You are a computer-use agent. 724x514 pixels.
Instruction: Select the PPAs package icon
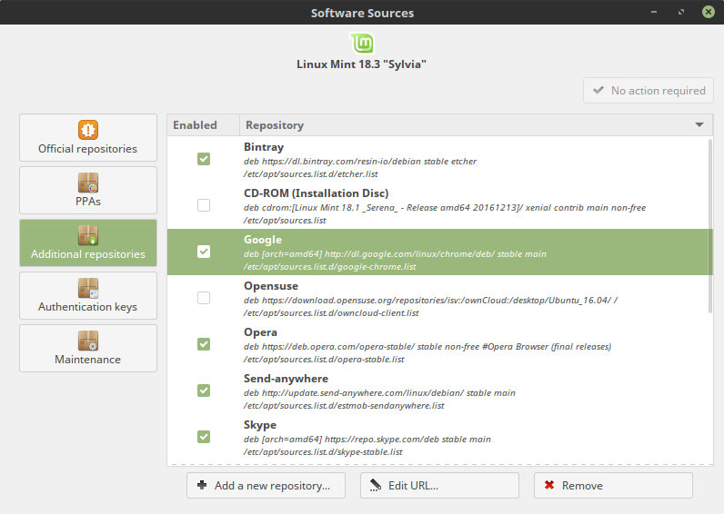(x=88, y=182)
